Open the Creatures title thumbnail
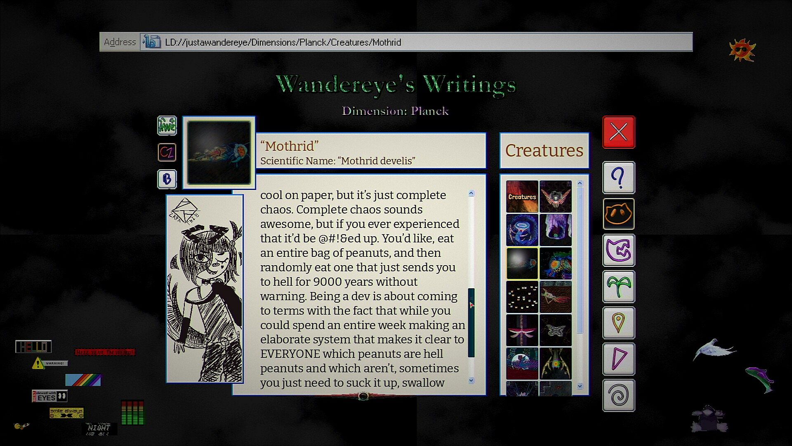Screen dimensions: 792x446 (522, 197)
